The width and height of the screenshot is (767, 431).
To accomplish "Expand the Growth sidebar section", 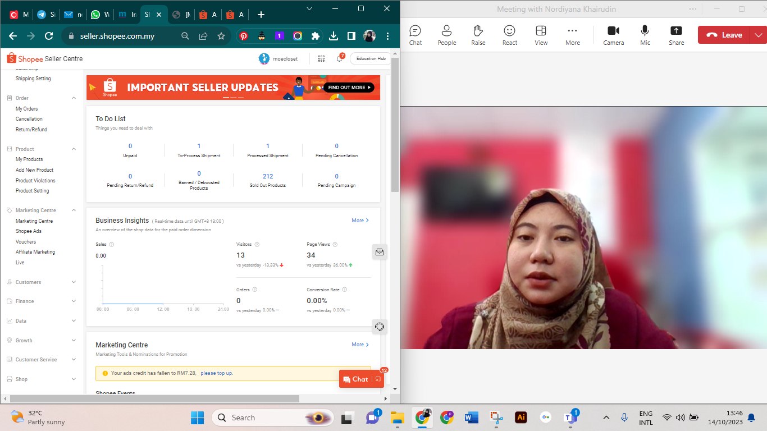I will click(74, 341).
